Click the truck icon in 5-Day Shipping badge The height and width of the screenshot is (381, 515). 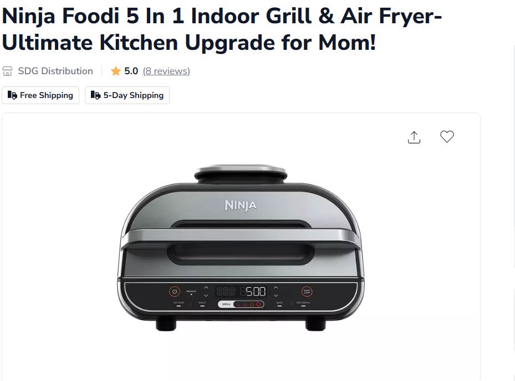tap(95, 95)
